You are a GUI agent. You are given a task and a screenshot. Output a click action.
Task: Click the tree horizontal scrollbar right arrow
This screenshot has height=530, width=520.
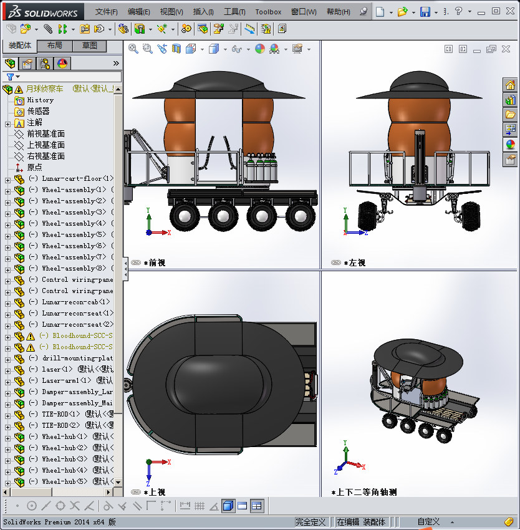coord(108,492)
